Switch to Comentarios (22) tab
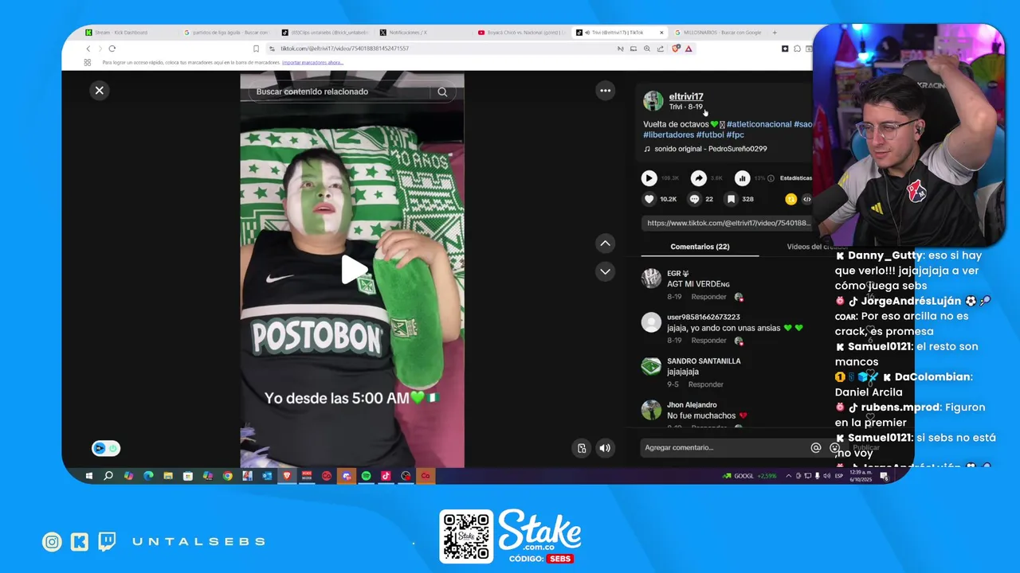1020x573 pixels. tap(700, 247)
